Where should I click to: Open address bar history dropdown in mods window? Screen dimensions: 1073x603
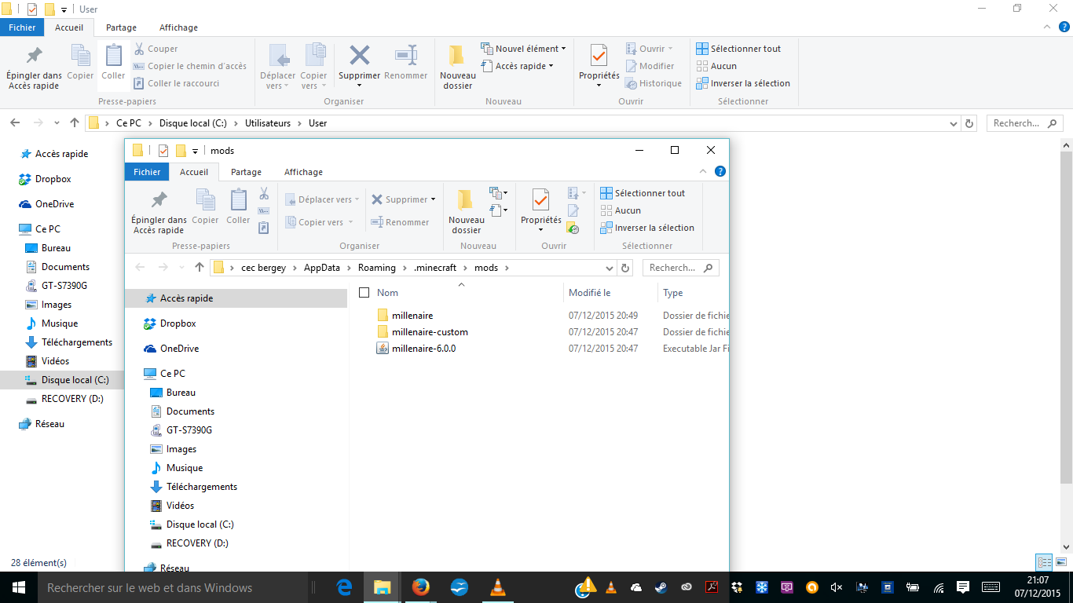point(610,268)
